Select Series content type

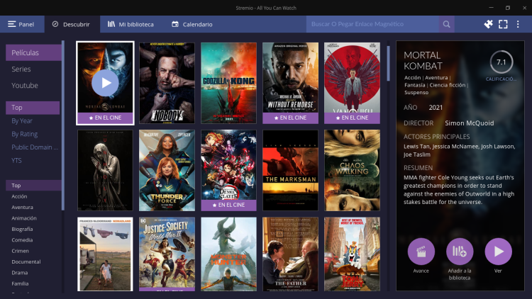click(x=21, y=69)
